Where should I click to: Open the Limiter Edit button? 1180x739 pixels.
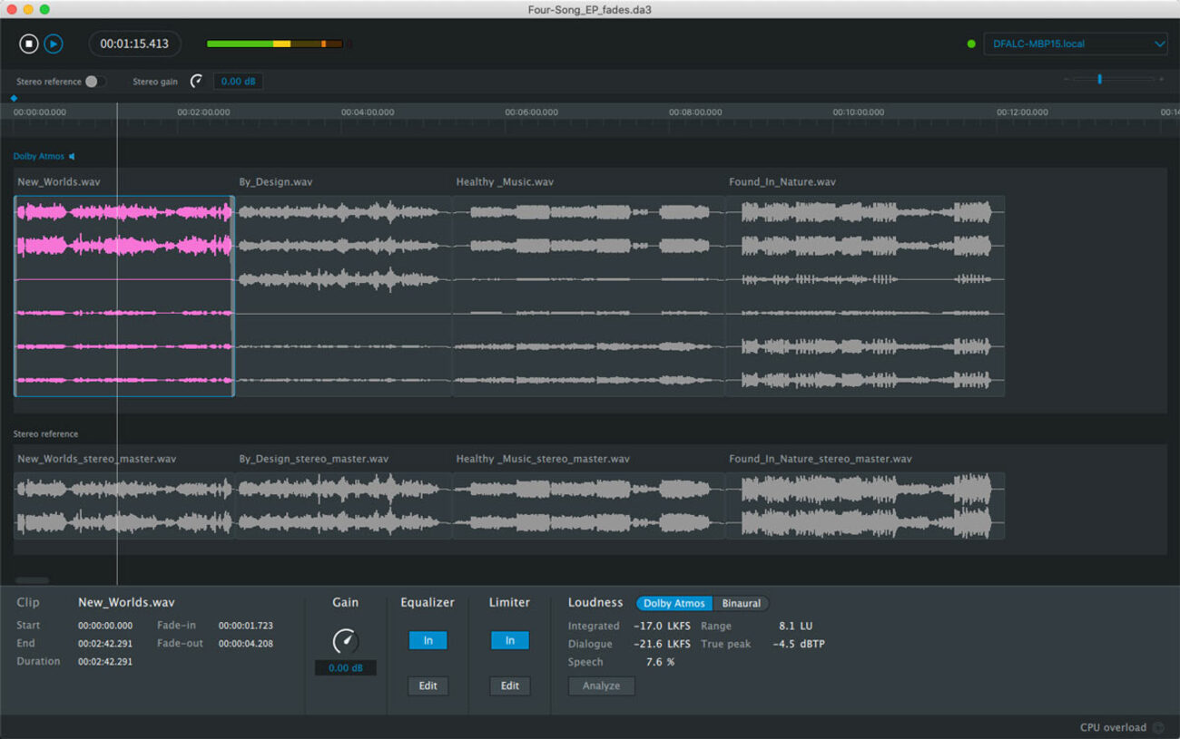(x=509, y=686)
